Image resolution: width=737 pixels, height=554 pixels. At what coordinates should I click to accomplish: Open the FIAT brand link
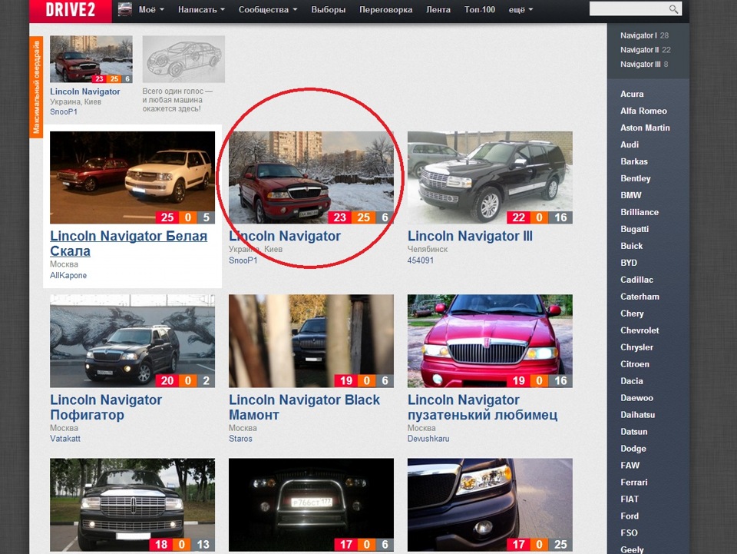(x=630, y=499)
